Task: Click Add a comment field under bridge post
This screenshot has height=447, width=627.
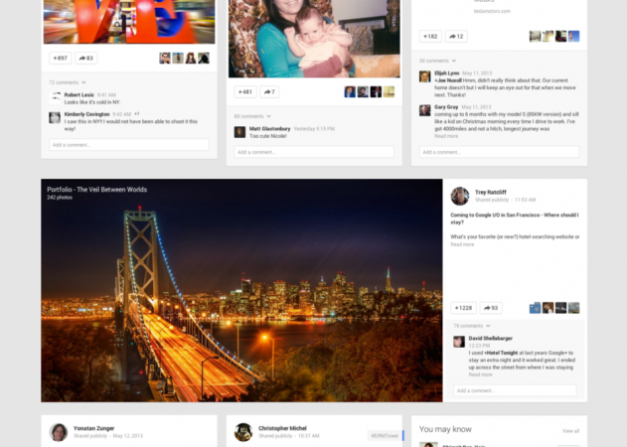Action: (x=515, y=390)
